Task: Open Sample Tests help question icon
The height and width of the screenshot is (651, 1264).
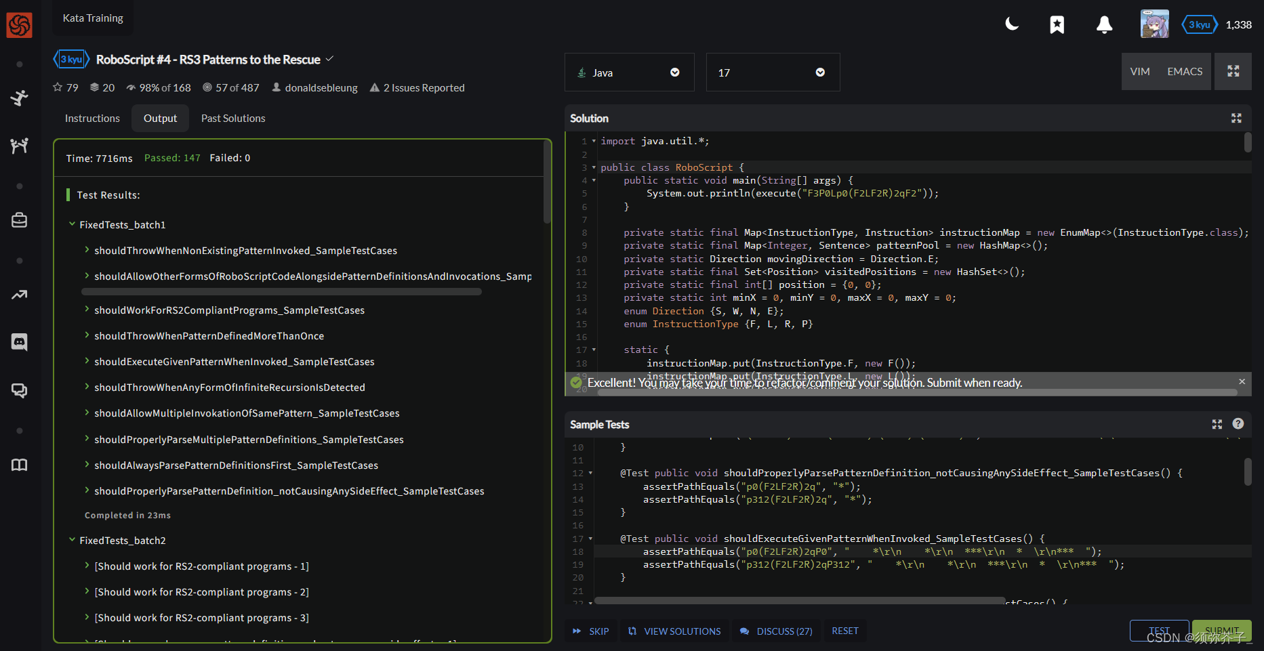Action: point(1238,424)
